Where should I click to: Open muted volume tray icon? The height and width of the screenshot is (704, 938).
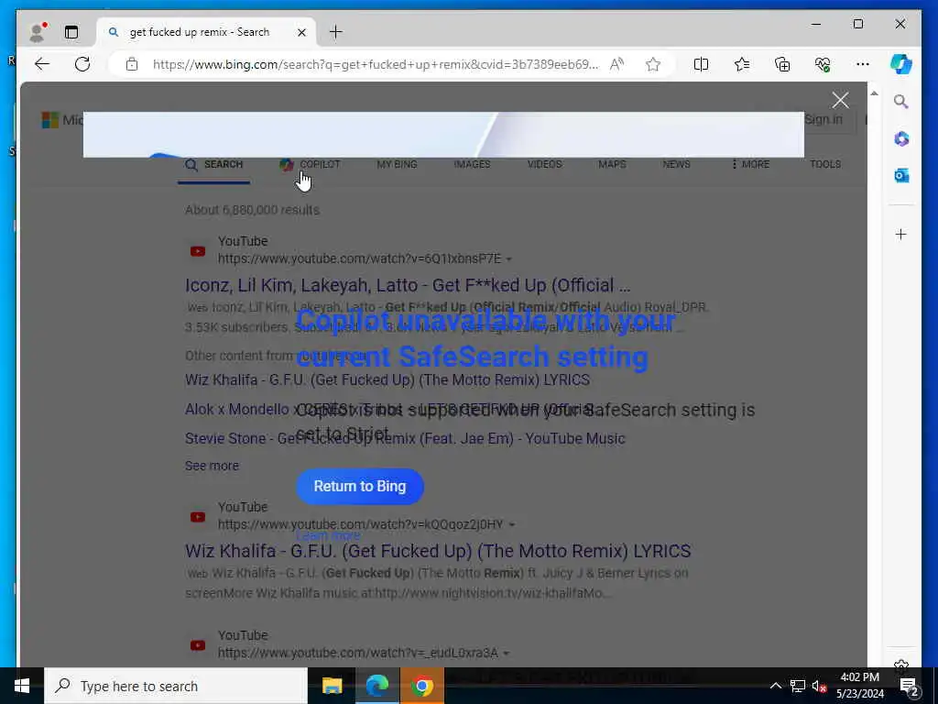click(819, 686)
